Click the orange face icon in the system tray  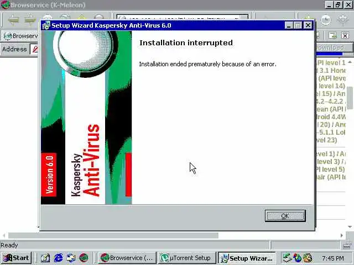click(x=308, y=258)
